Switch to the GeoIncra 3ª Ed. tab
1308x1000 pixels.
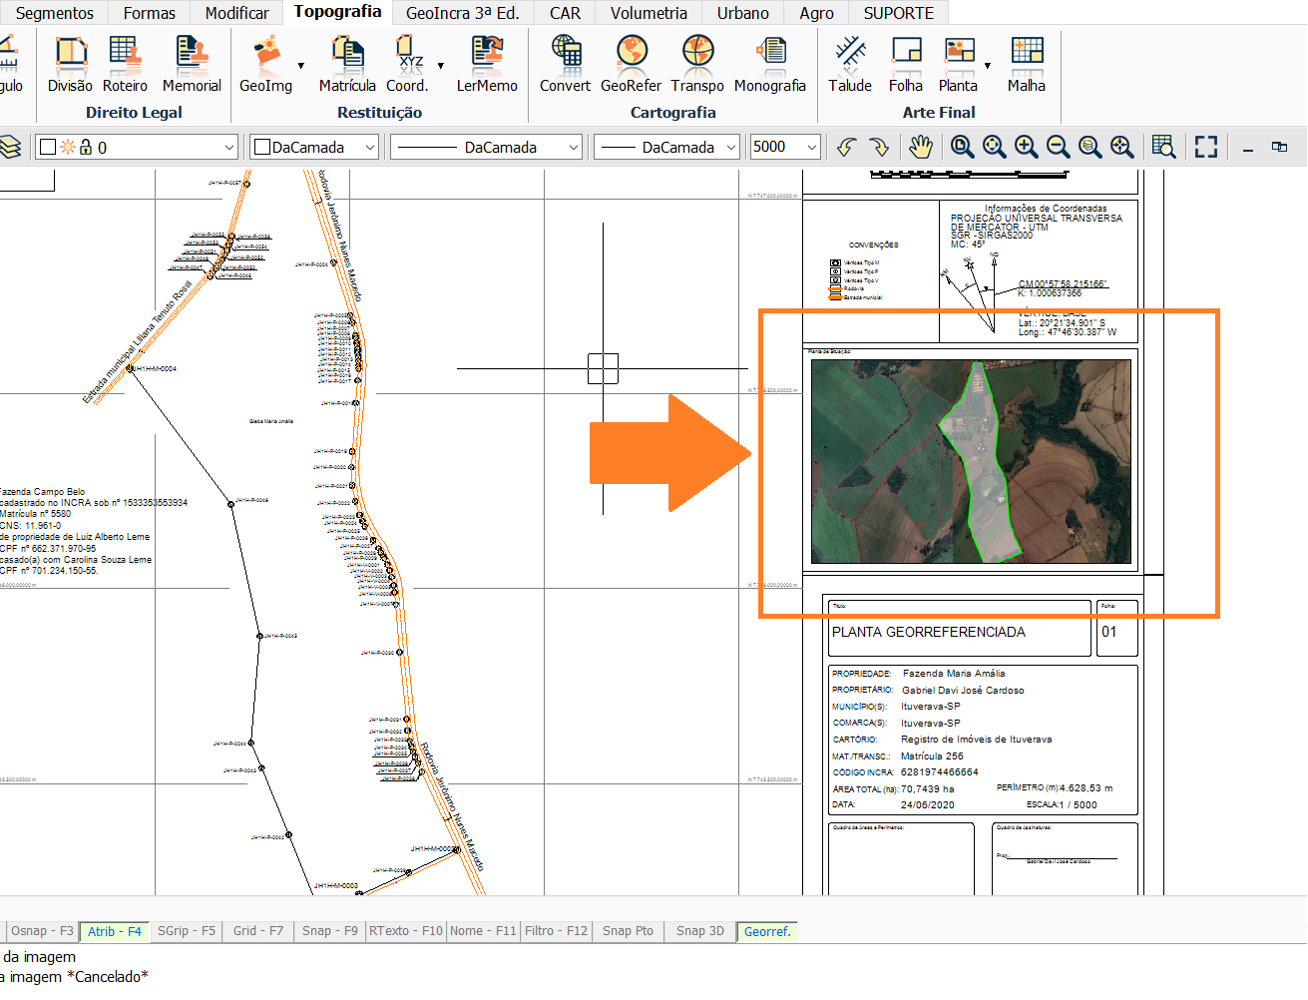(x=463, y=13)
